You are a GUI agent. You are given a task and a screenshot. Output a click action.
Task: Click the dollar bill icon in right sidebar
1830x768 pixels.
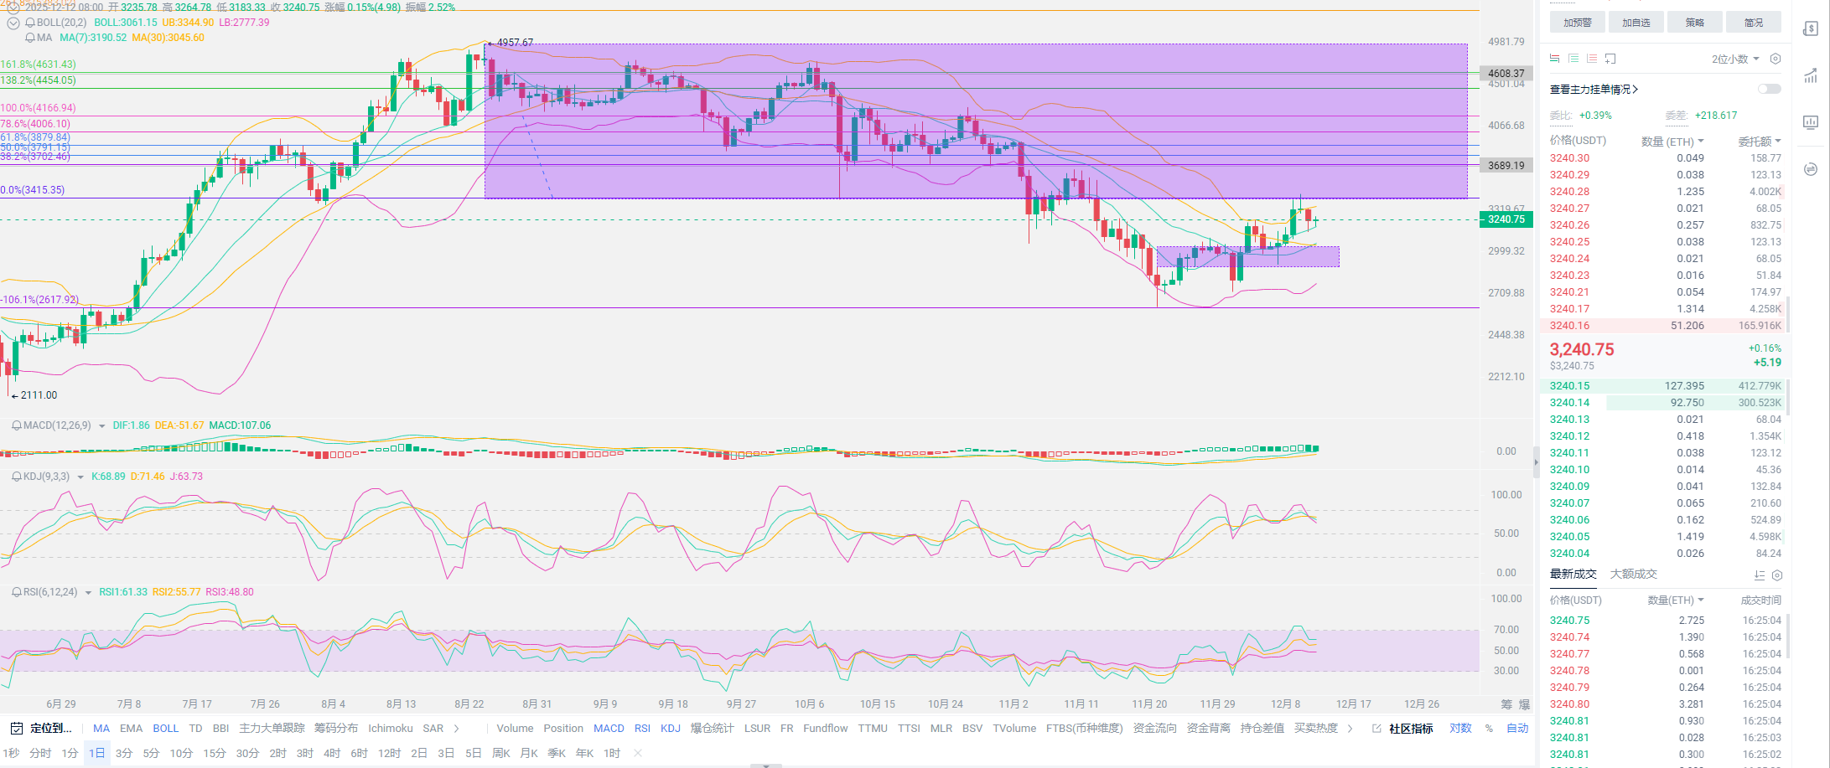coord(1810,29)
